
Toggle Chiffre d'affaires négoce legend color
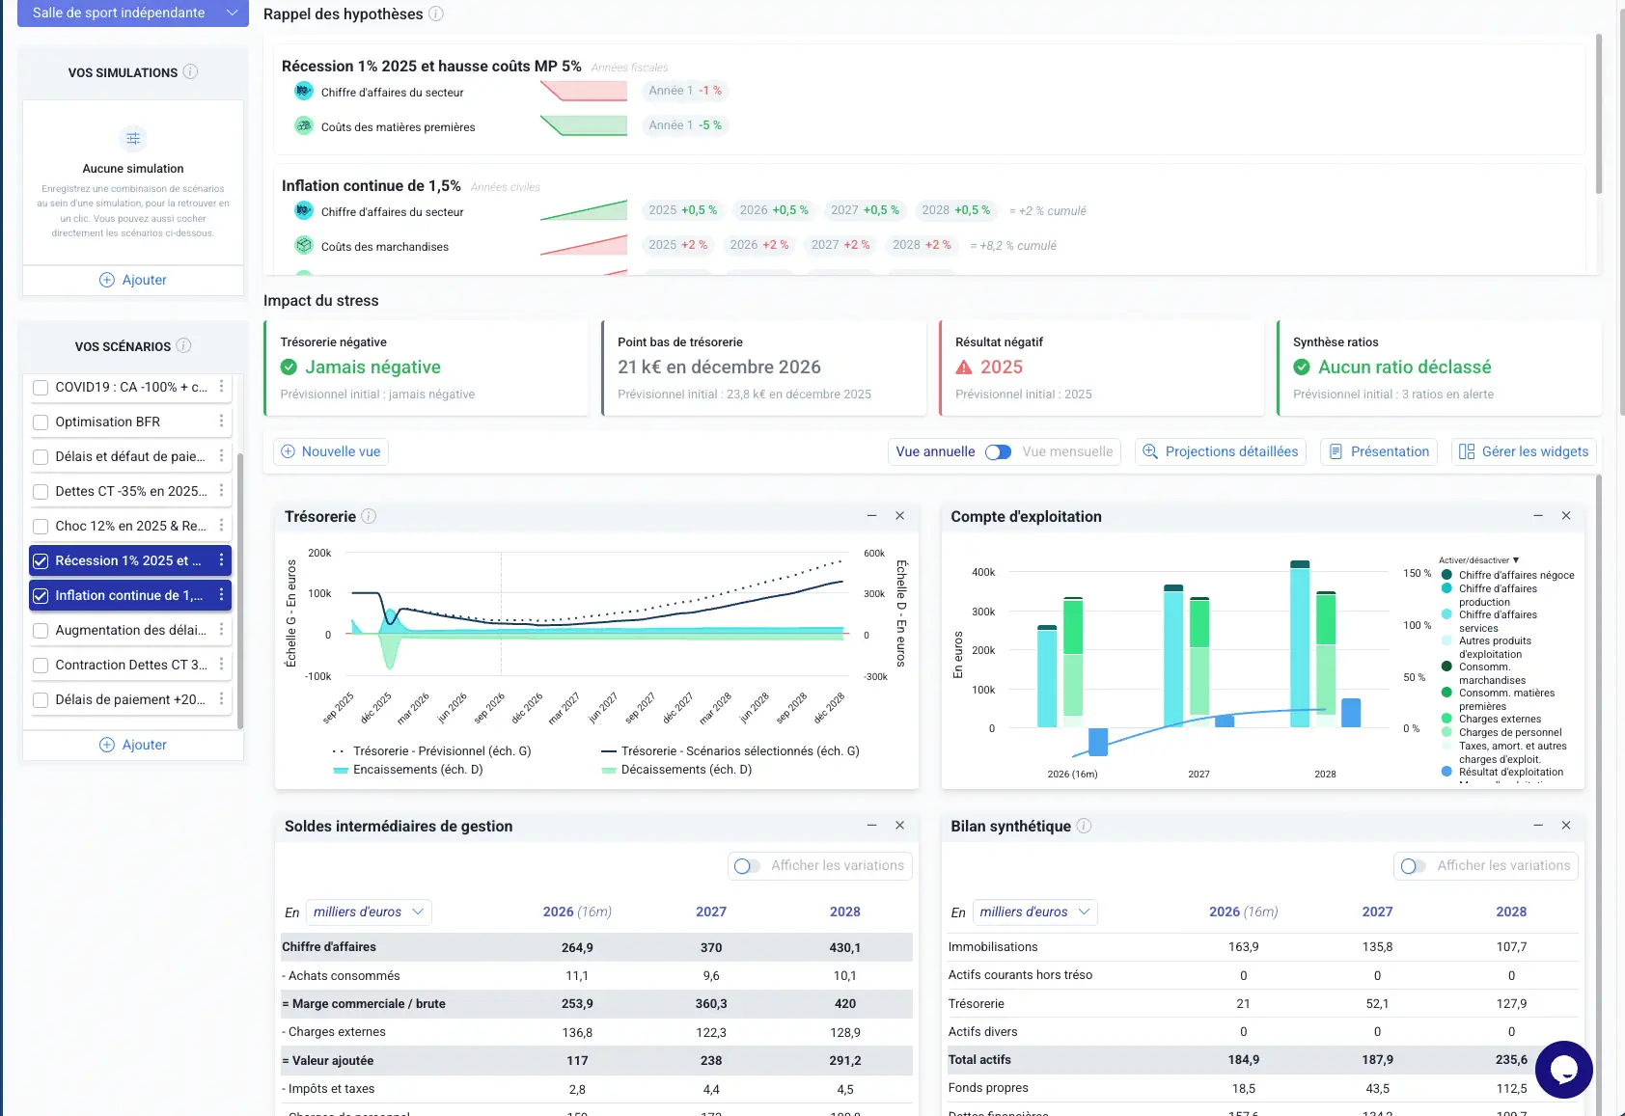pos(1446,575)
